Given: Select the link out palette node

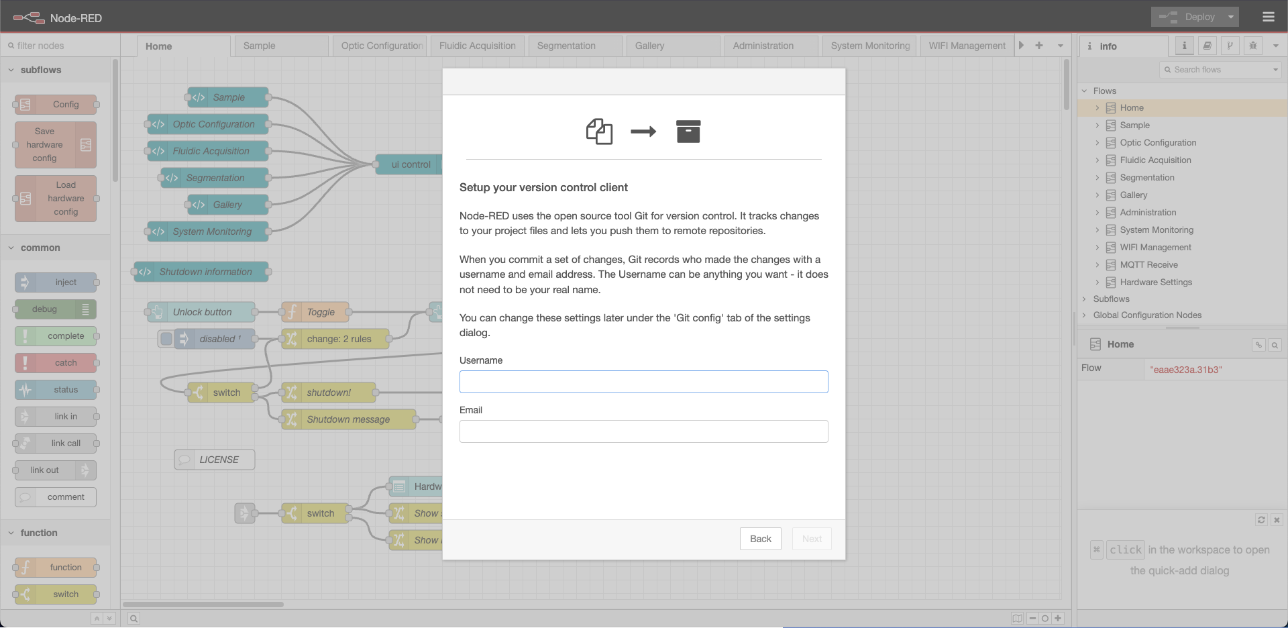Looking at the screenshot, I should pos(56,470).
